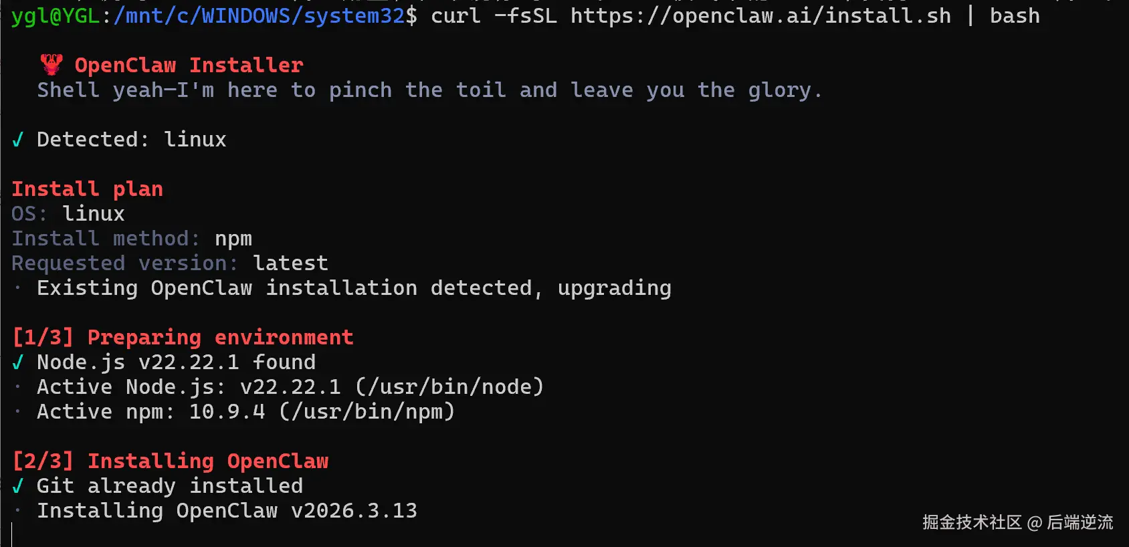The height and width of the screenshot is (547, 1129).
Task: Click the checkmark beside Git already installed
Action: coord(18,485)
